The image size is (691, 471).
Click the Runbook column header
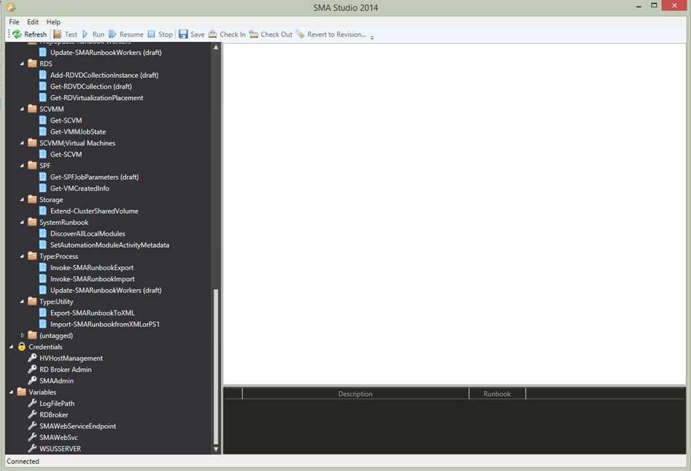pyautogui.click(x=497, y=393)
